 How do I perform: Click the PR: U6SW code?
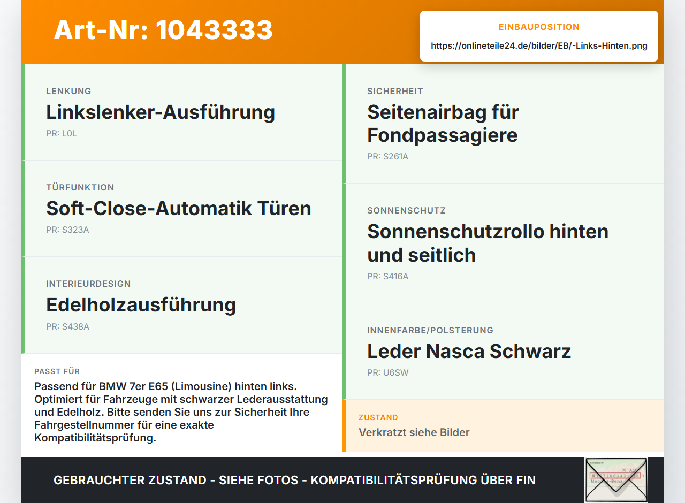click(x=387, y=373)
